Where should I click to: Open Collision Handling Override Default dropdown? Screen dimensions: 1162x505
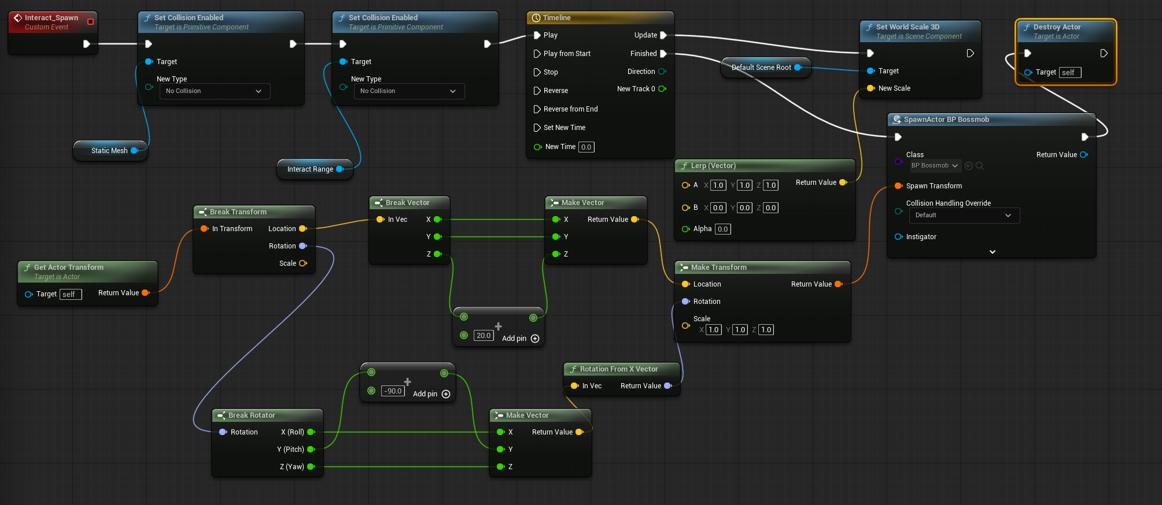coord(964,216)
